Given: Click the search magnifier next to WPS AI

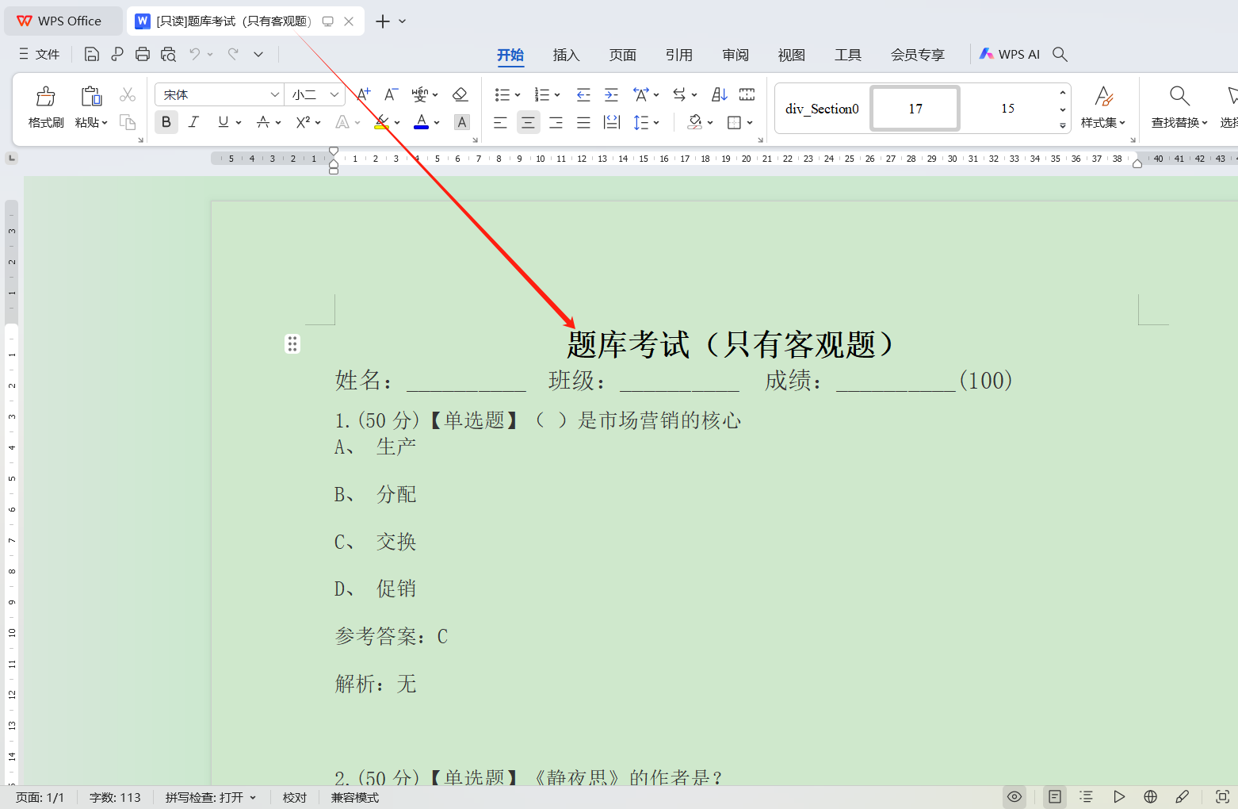Looking at the screenshot, I should (1060, 54).
